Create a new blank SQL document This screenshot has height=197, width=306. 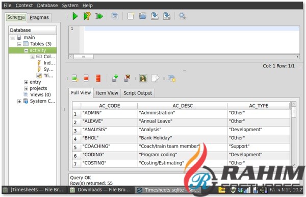point(131,16)
